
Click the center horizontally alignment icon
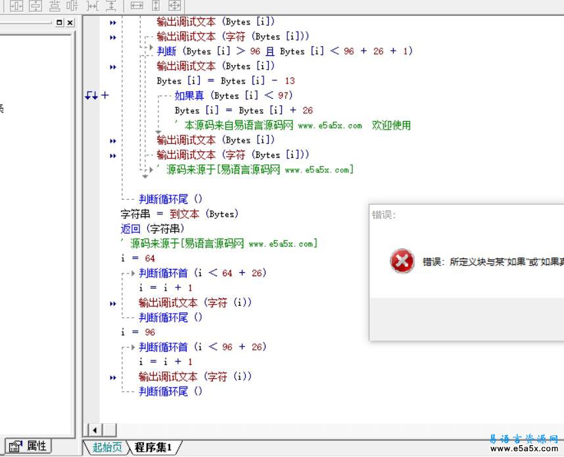[x=16, y=6]
